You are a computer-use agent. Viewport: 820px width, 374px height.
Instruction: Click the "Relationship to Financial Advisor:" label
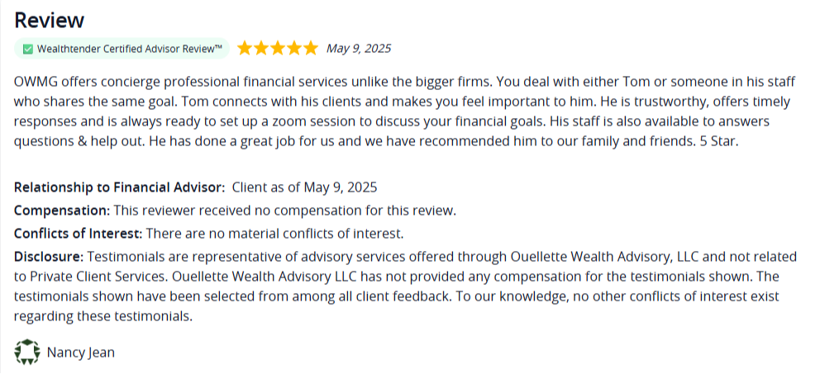[120, 187]
